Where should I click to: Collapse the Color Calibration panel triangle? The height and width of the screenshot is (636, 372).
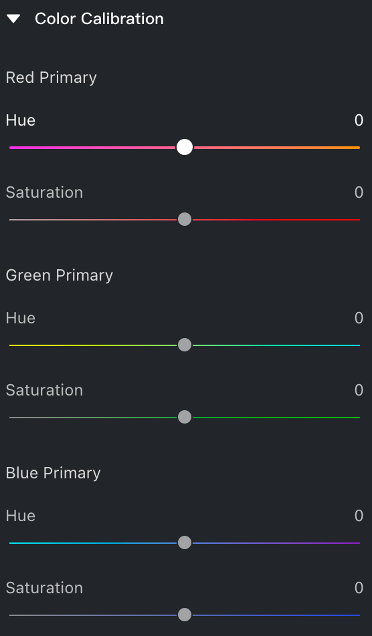13,19
